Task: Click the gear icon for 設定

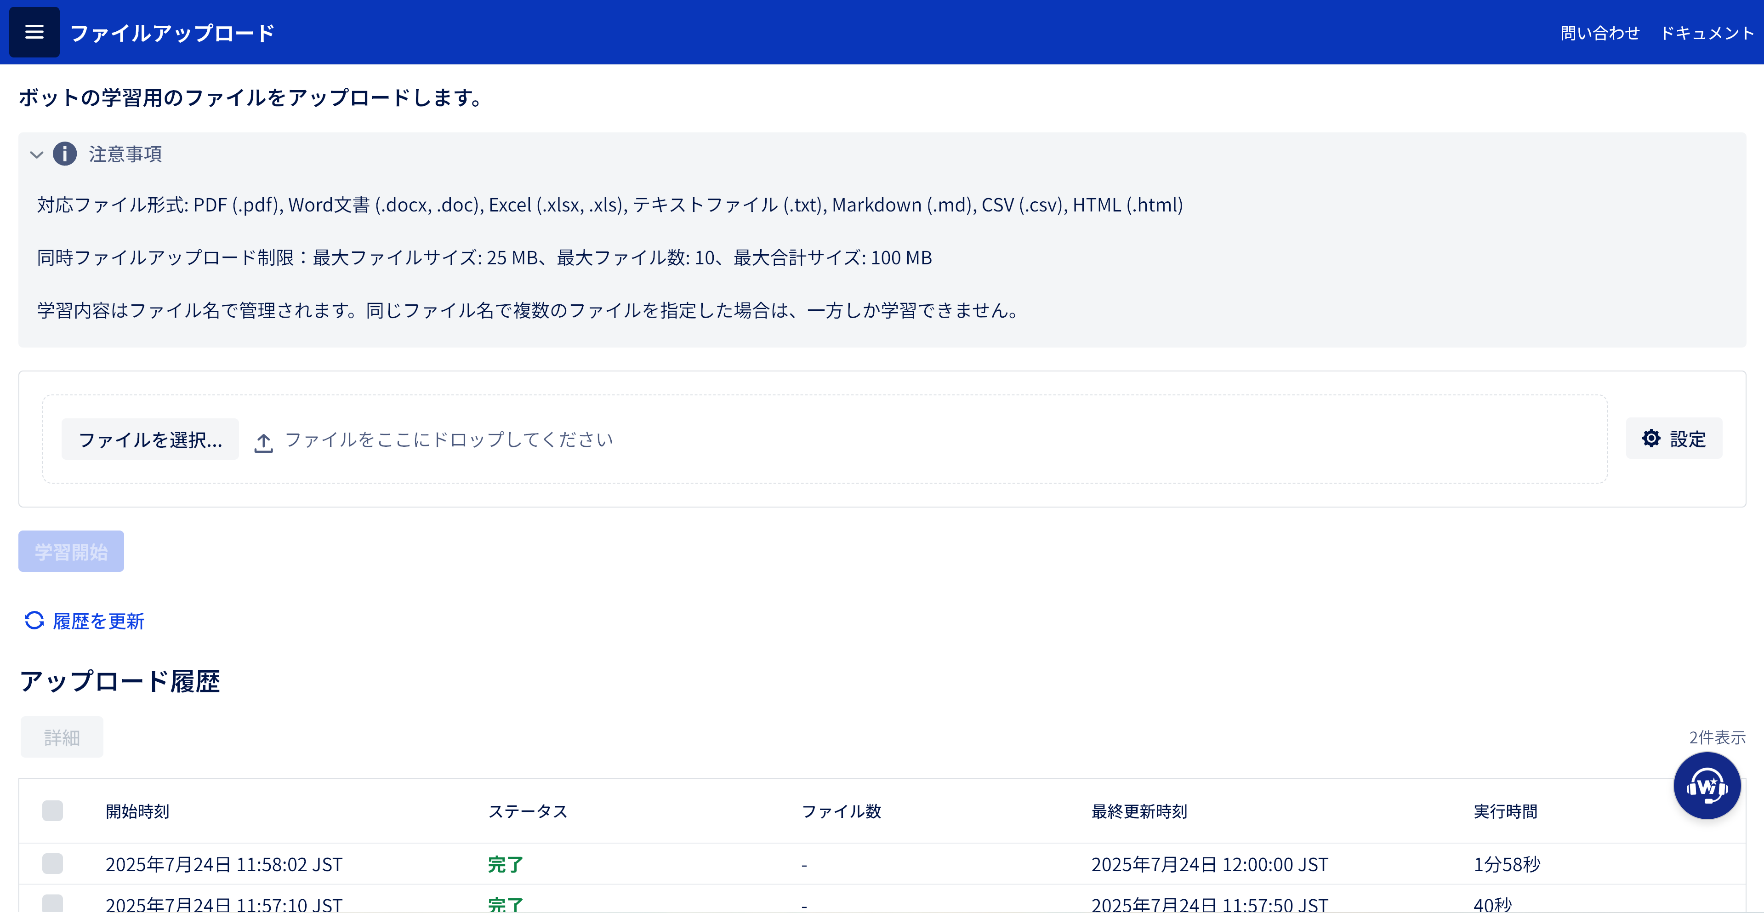Action: pyautogui.click(x=1651, y=439)
